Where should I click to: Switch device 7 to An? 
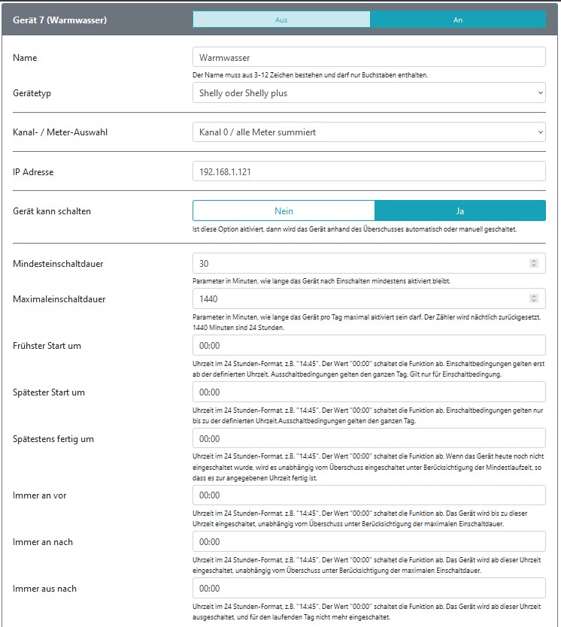tap(458, 20)
